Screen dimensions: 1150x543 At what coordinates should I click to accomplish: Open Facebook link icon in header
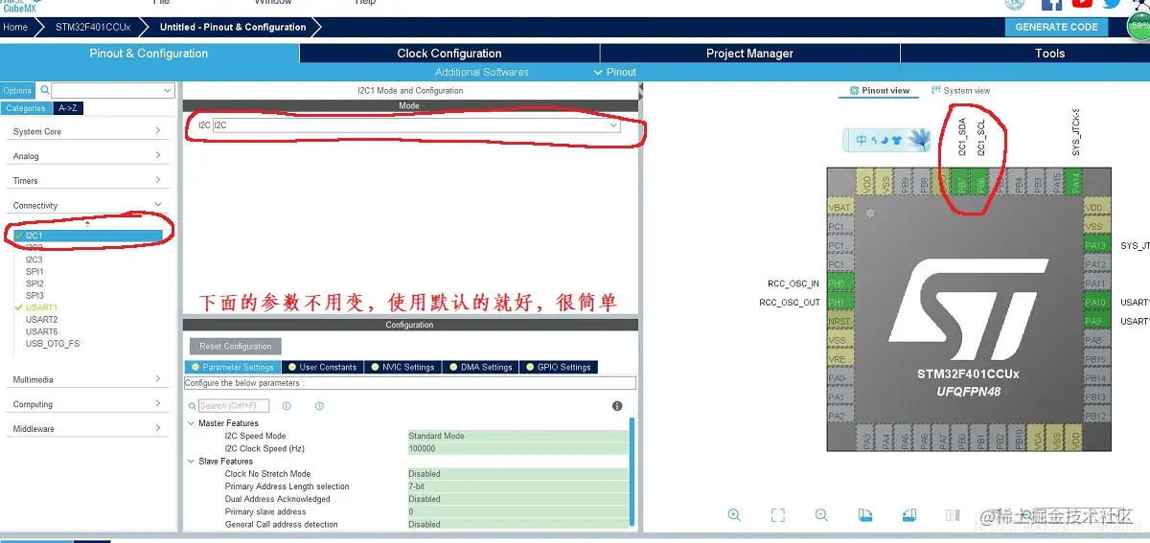tap(1051, 5)
